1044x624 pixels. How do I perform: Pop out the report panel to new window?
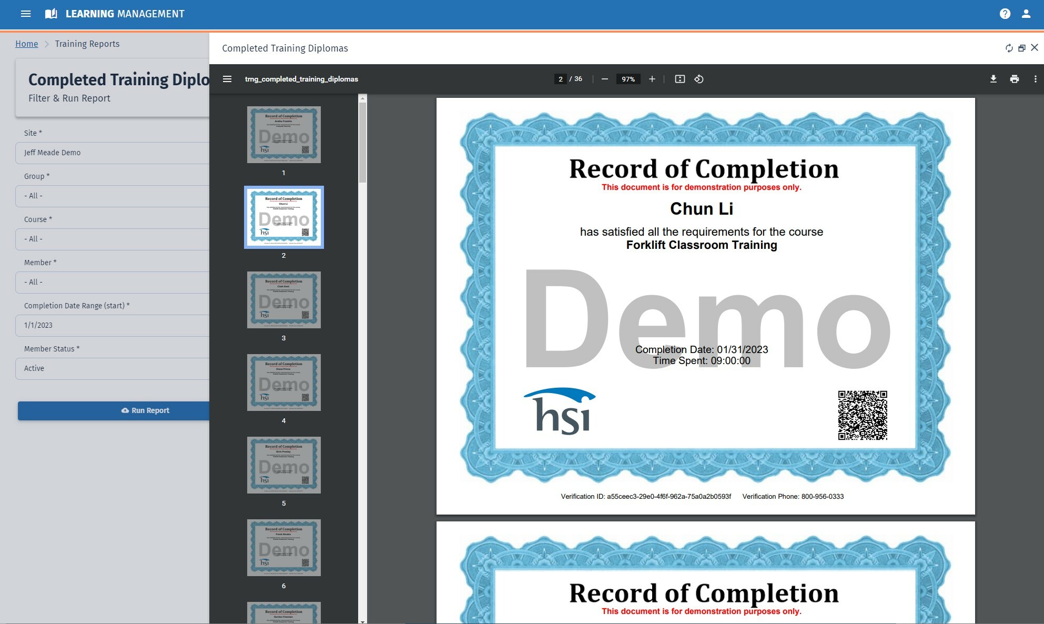click(1022, 48)
